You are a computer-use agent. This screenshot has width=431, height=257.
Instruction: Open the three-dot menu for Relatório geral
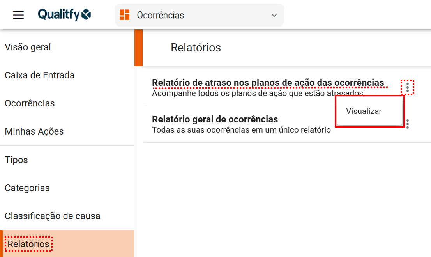pyautogui.click(x=408, y=124)
